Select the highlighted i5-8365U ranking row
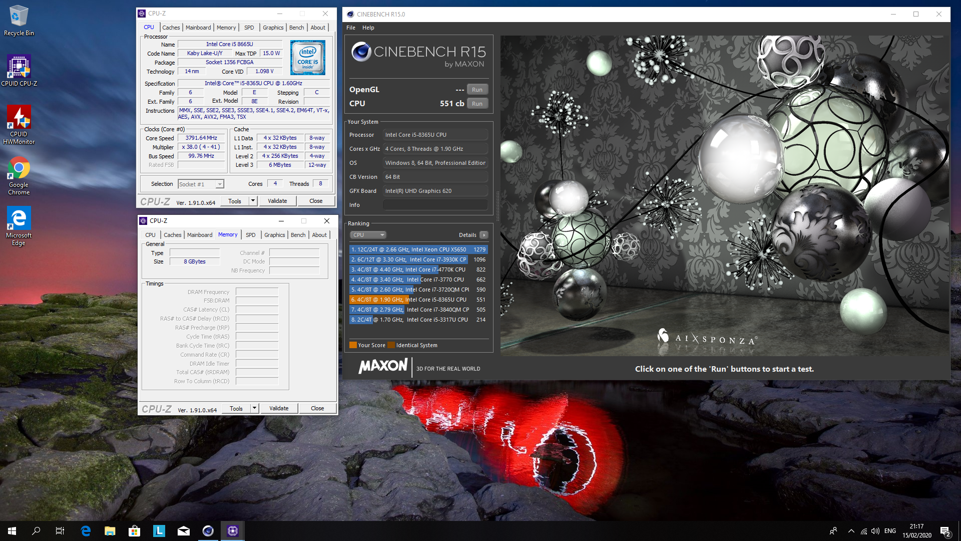This screenshot has width=961, height=541. click(418, 300)
